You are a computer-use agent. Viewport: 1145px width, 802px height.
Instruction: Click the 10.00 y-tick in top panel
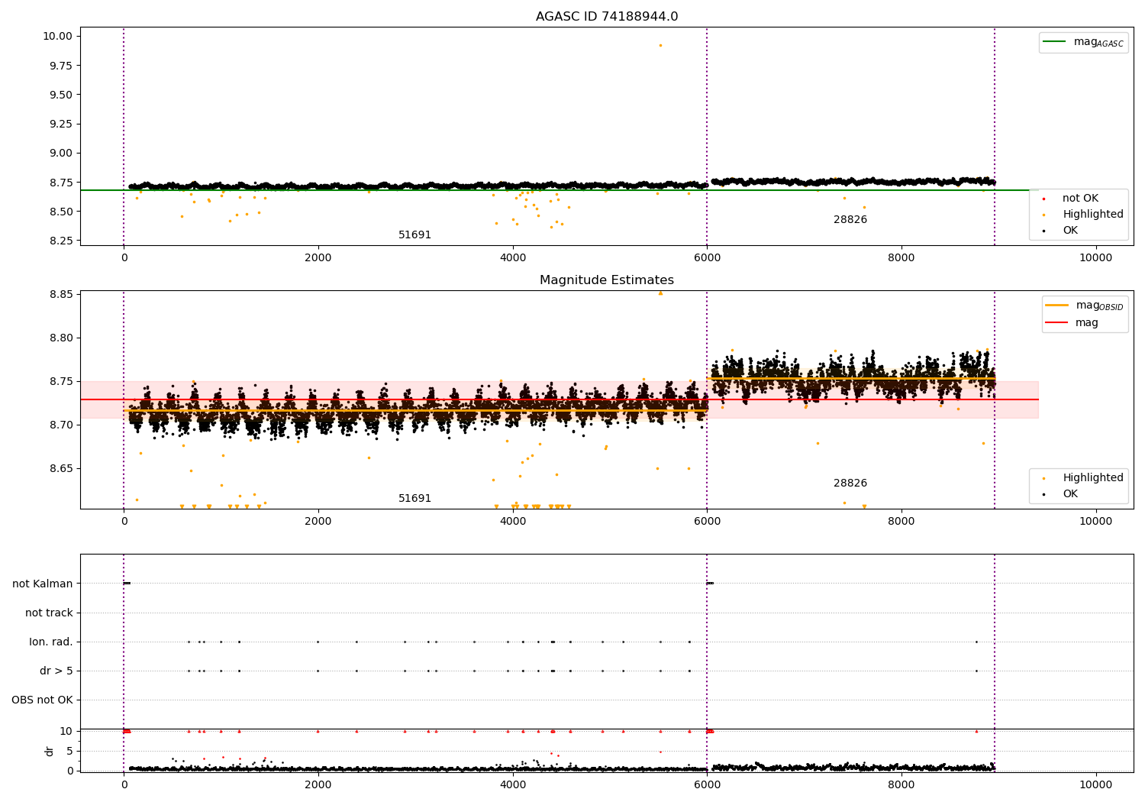57,37
